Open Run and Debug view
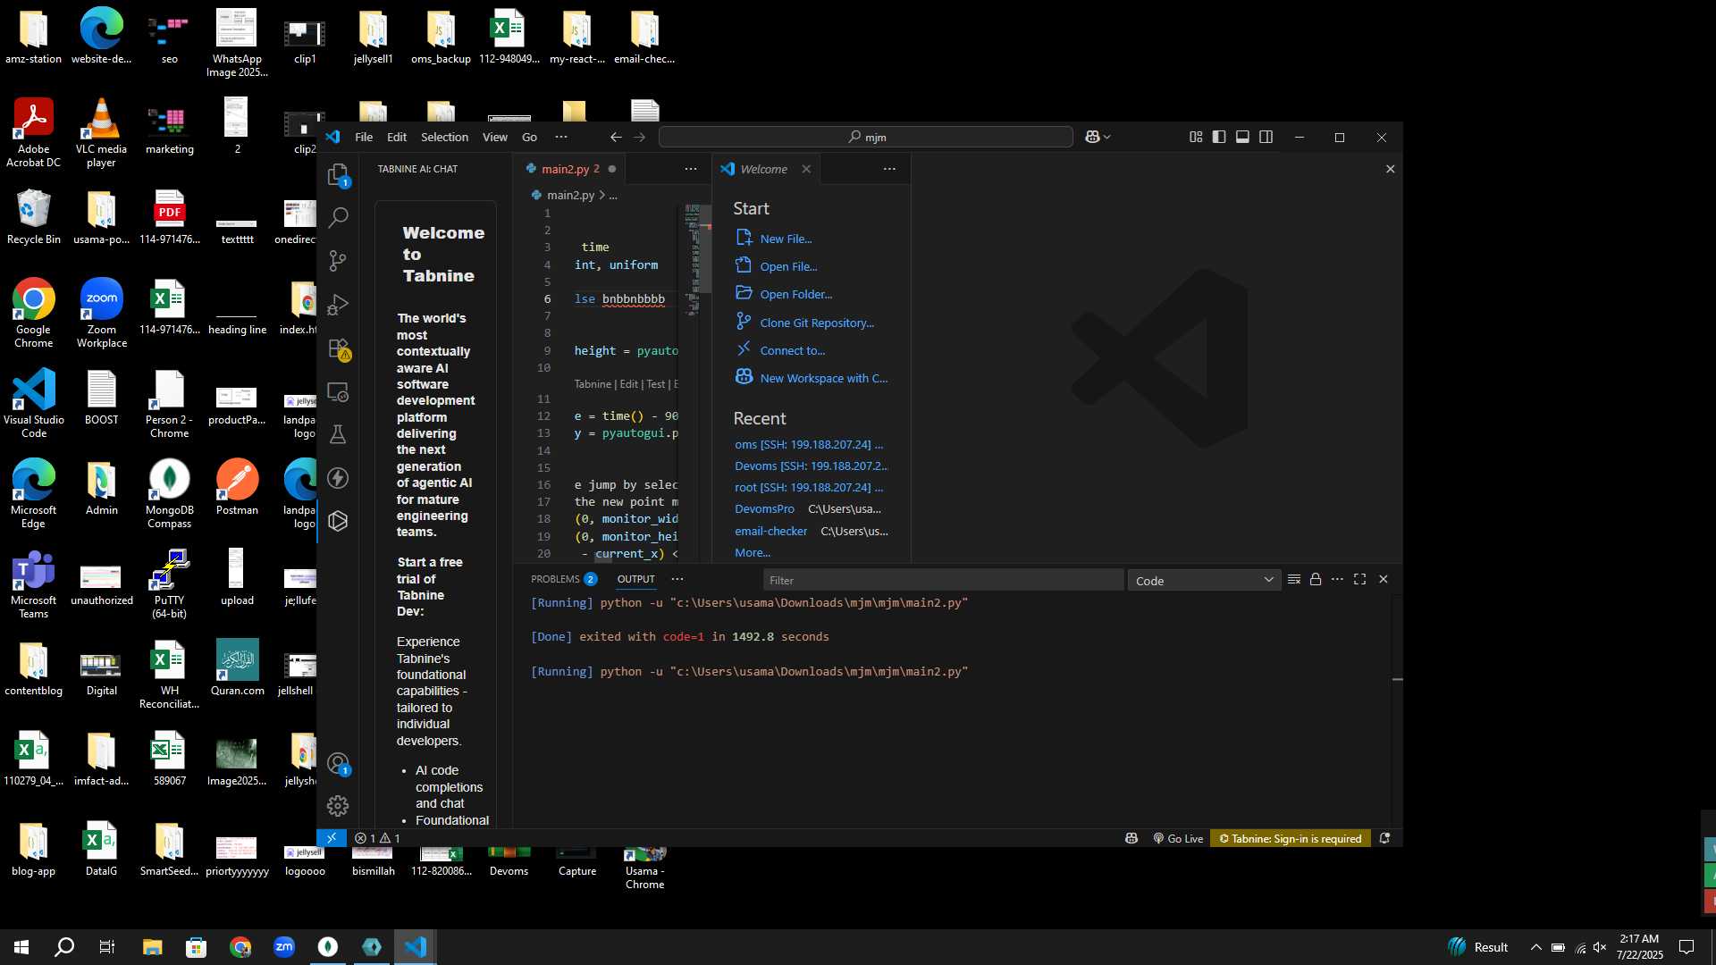 point(338,305)
